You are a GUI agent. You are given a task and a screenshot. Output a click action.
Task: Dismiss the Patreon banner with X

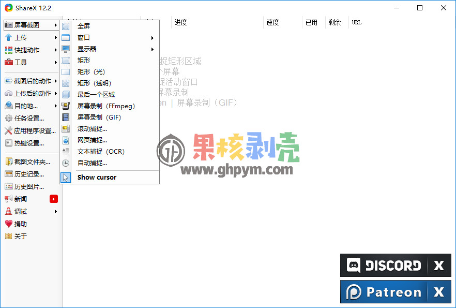tap(439, 292)
